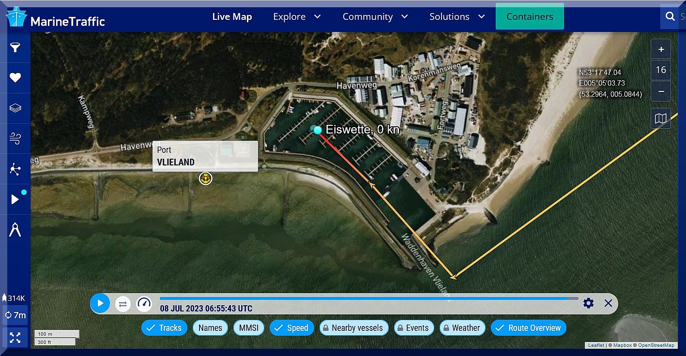Turn on the MMSI toggle chip

249,328
